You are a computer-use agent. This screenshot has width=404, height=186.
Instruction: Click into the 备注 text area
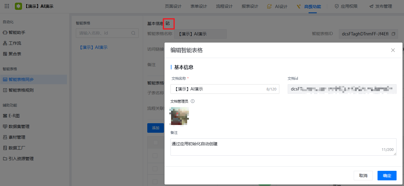click(283, 147)
